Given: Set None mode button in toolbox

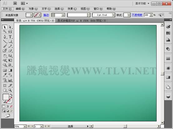Looking at the screenshot, I should pos(11,106).
